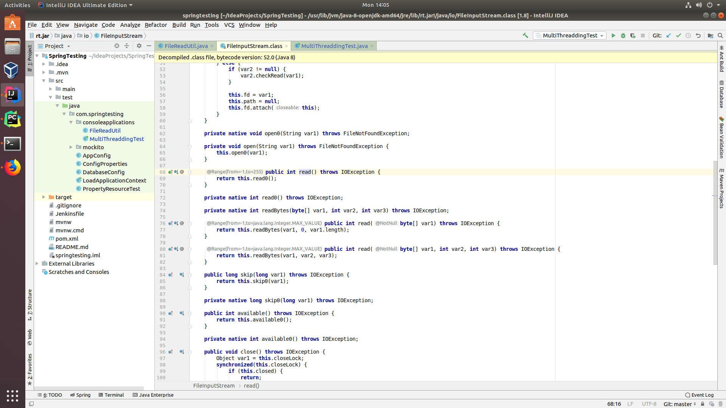Collapse the src folder in project tree

click(x=44, y=80)
